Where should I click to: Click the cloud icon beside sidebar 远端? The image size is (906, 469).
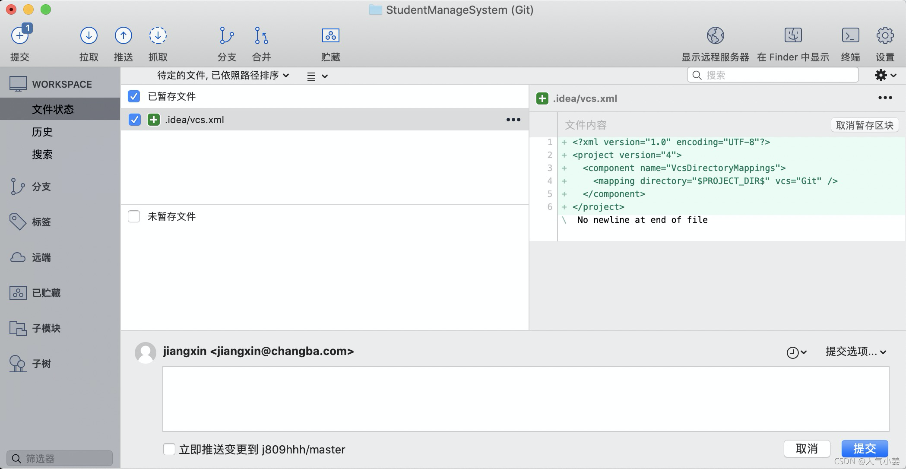[18, 257]
